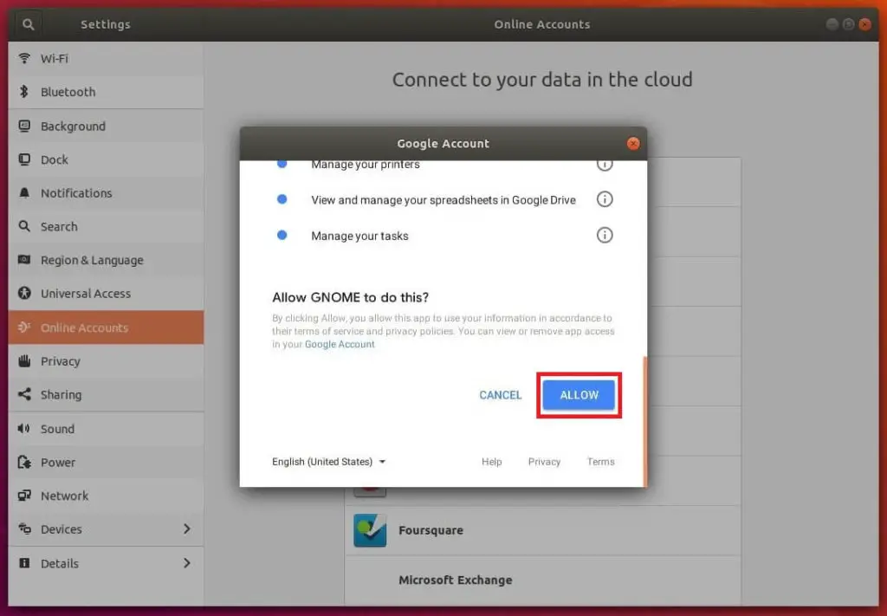Close the Settings window
The width and height of the screenshot is (887, 616).
865,24
